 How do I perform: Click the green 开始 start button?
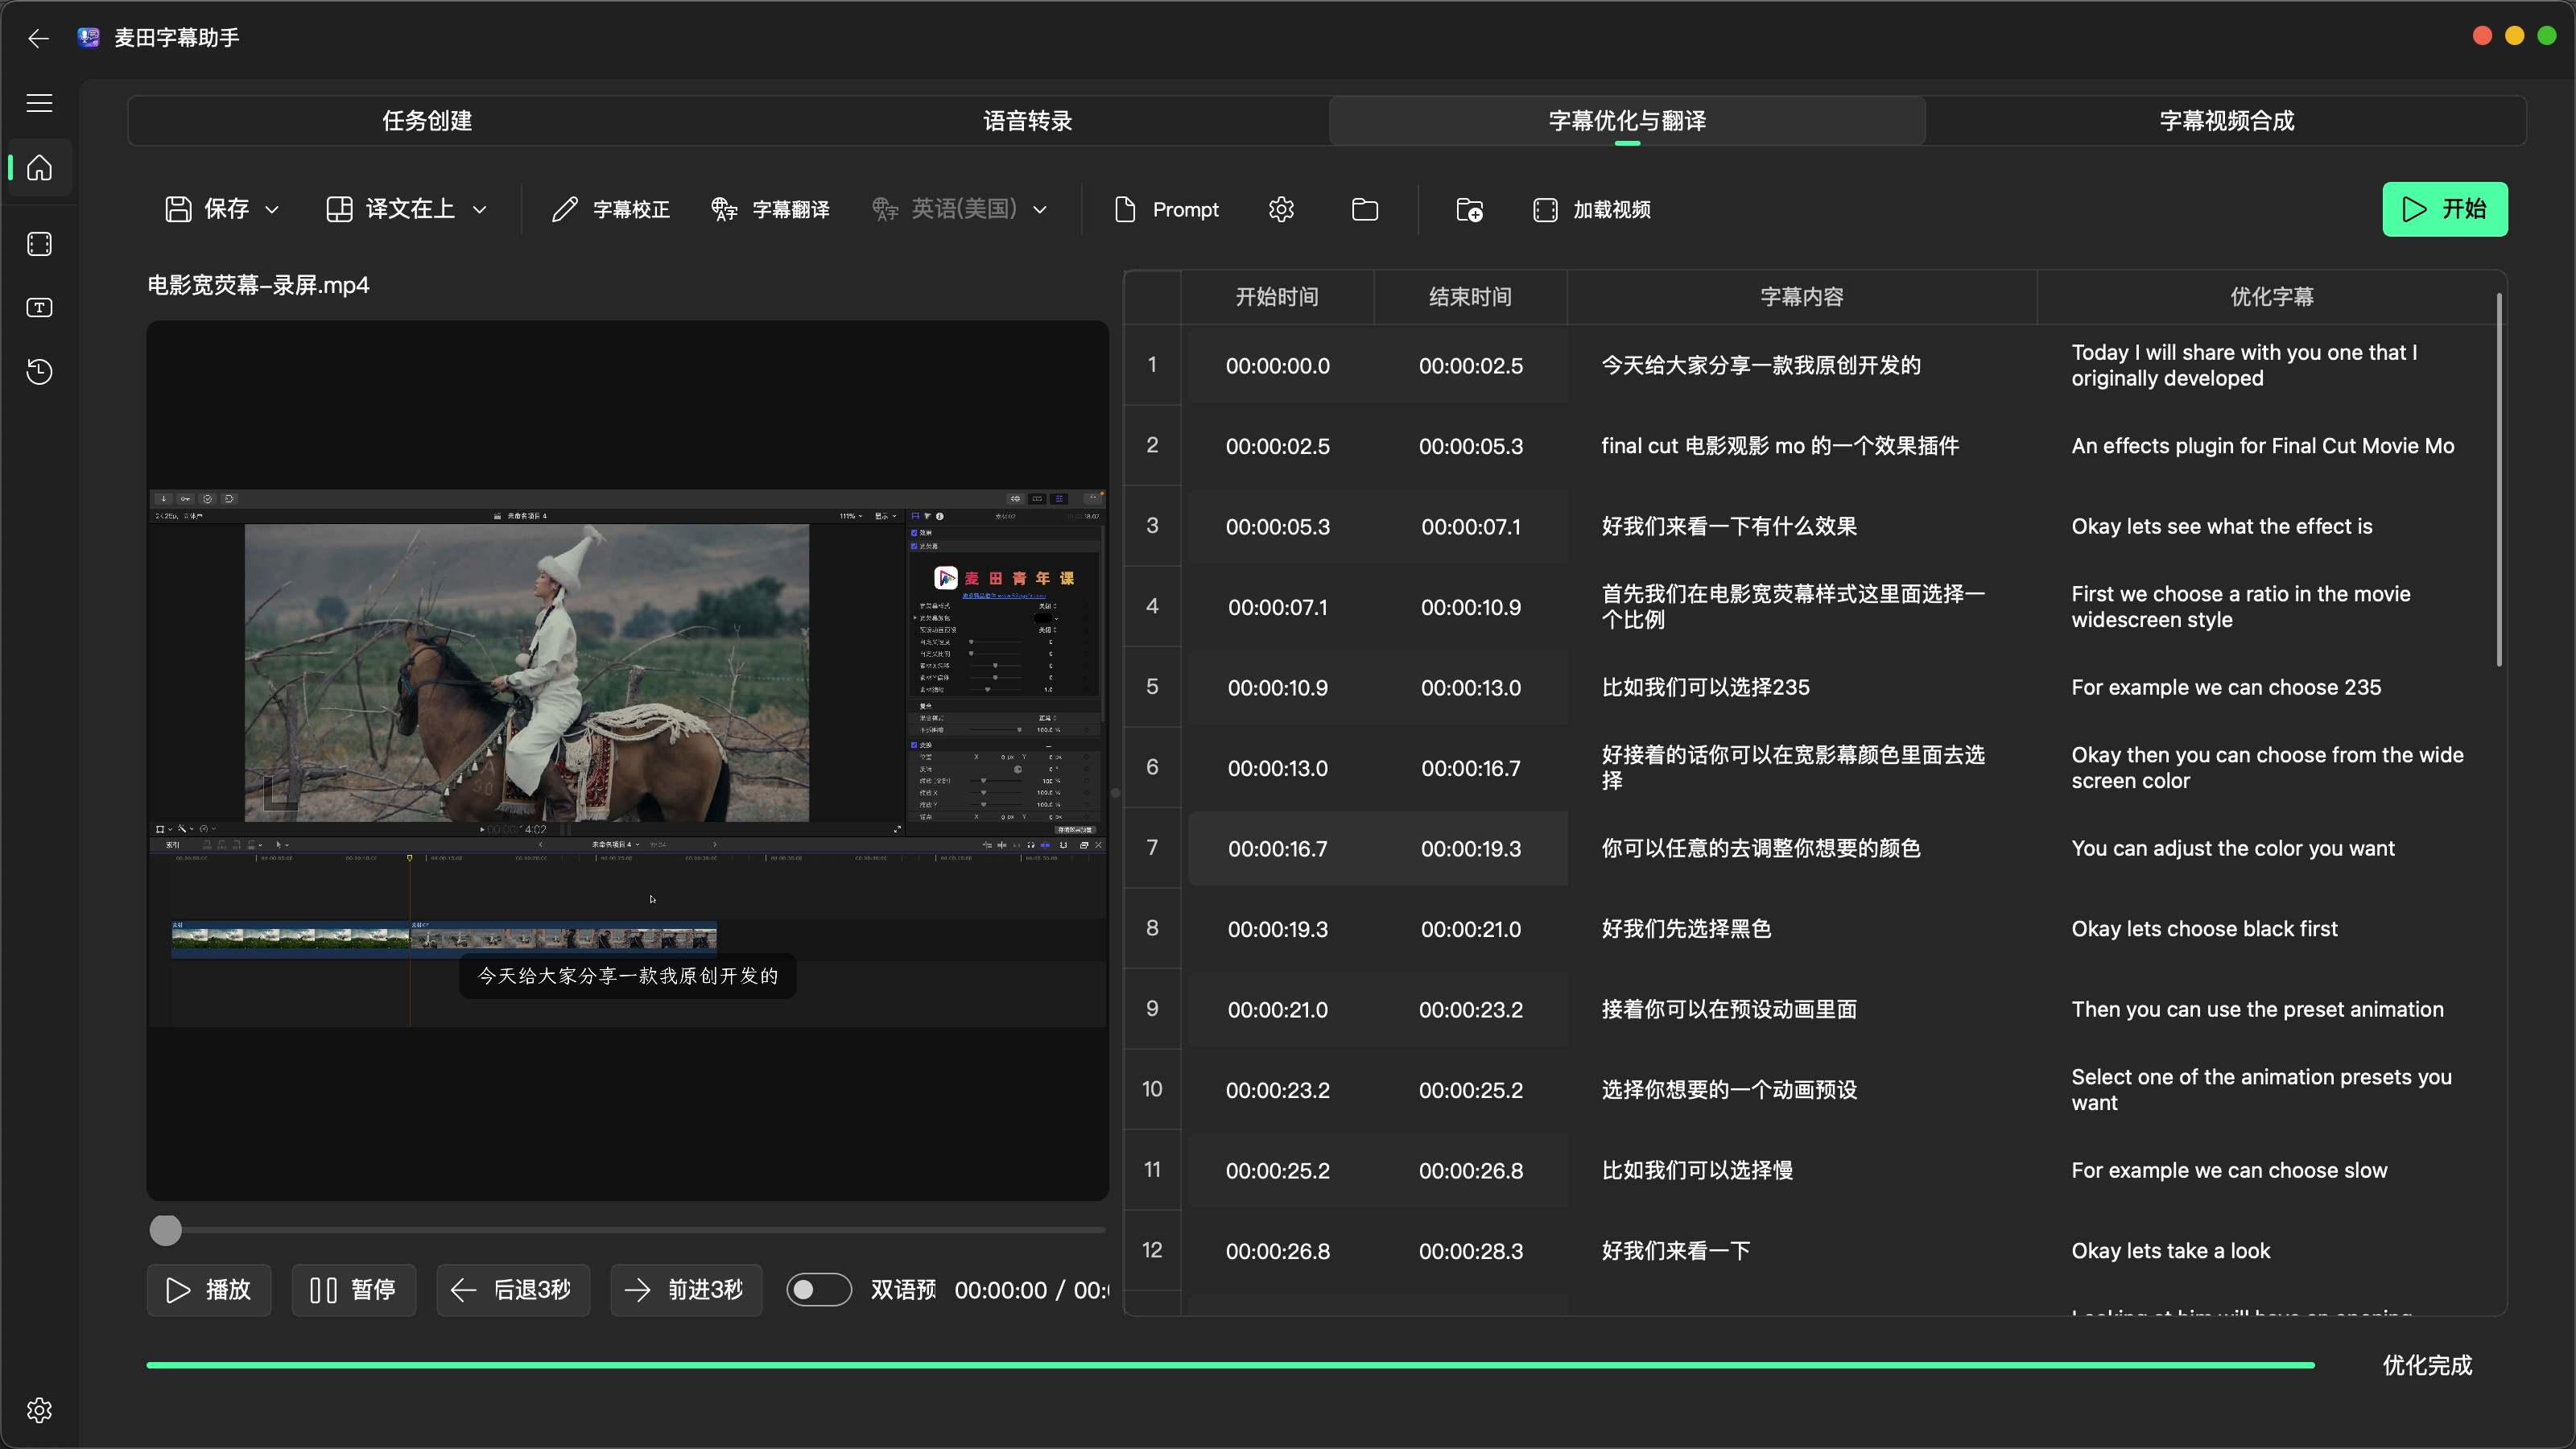click(x=2444, y=209)
